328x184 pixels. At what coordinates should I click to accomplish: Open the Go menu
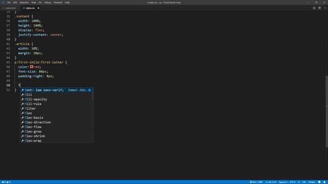(x=40, y=3)
